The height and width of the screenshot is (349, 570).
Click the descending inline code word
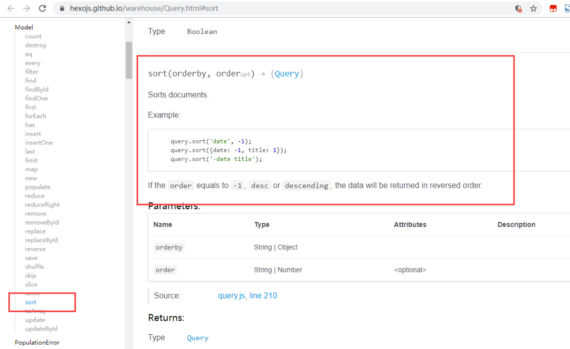tap(307, 186)
